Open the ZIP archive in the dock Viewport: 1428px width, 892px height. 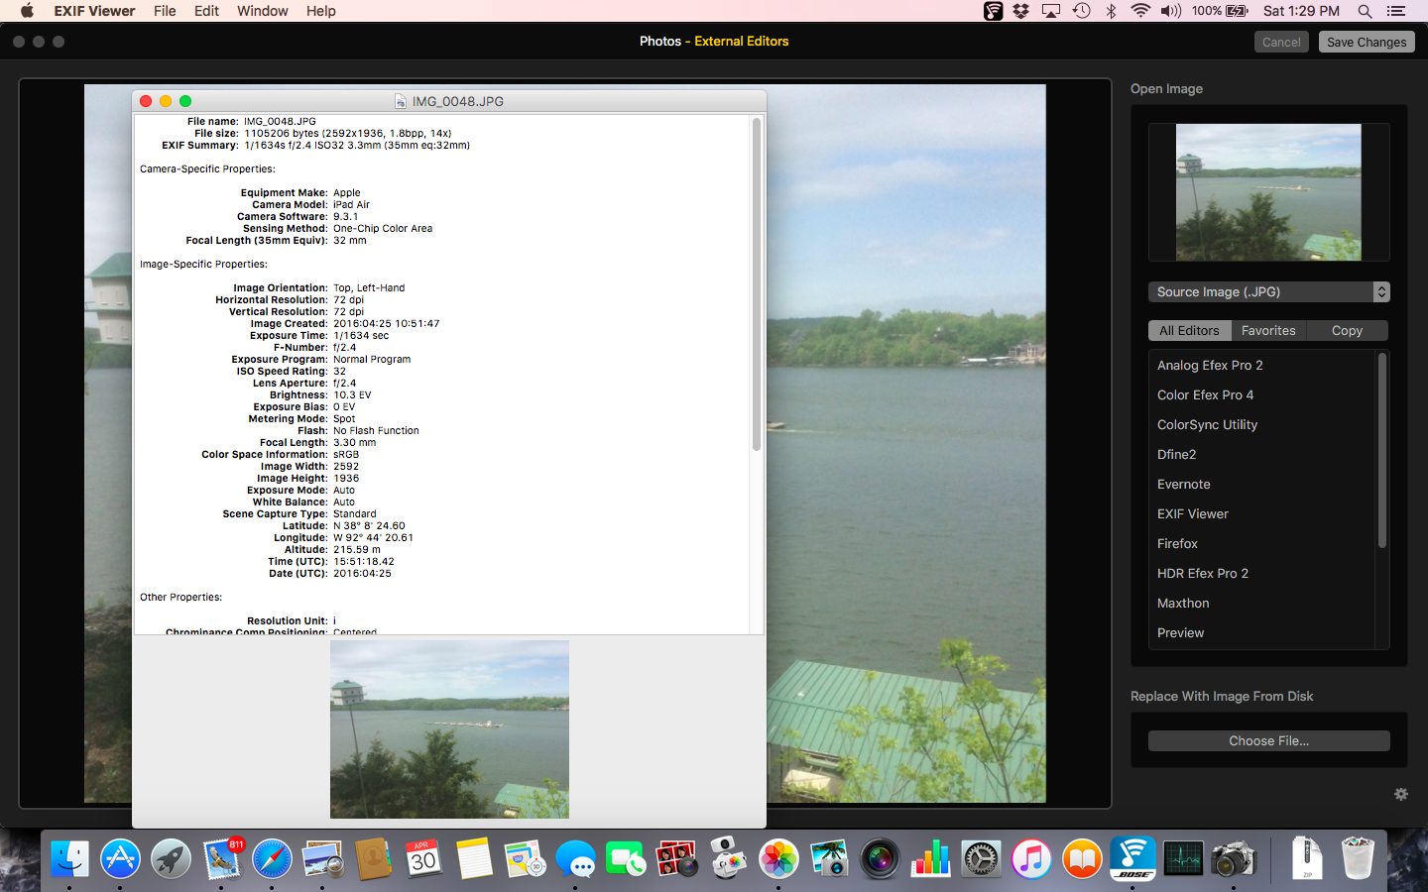tap(1306, 858)
